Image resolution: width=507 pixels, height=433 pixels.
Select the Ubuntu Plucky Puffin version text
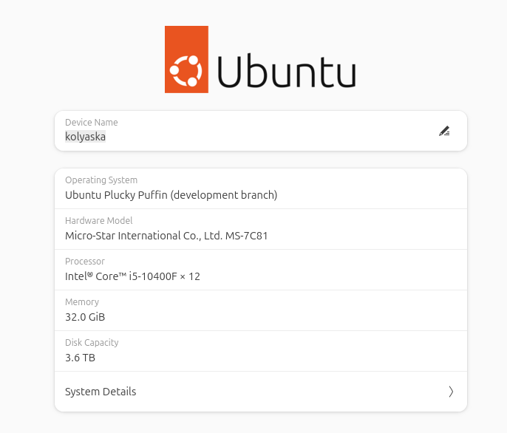click(171, 195)
